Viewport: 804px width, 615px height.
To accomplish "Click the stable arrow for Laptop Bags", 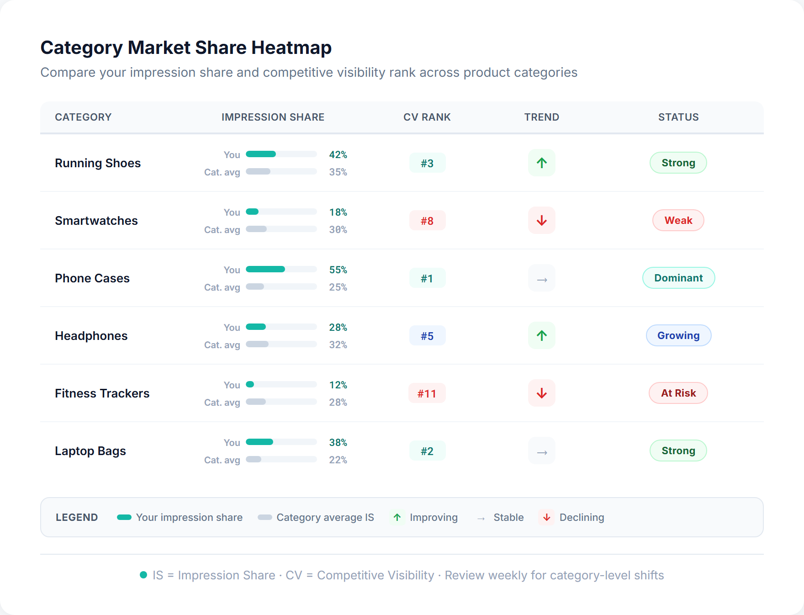I will coord(541,451).
